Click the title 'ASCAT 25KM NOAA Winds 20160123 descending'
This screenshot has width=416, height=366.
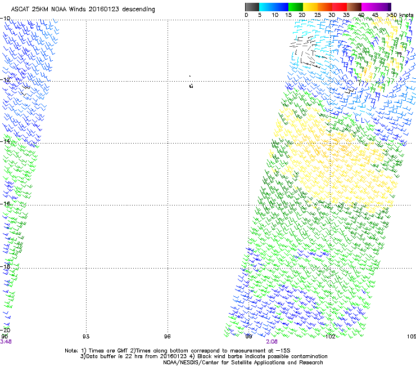click(83, 10)
